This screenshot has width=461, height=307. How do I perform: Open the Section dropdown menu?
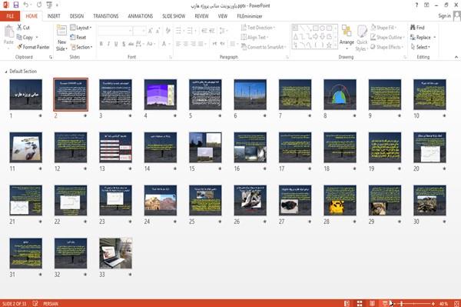pos(81,47)
